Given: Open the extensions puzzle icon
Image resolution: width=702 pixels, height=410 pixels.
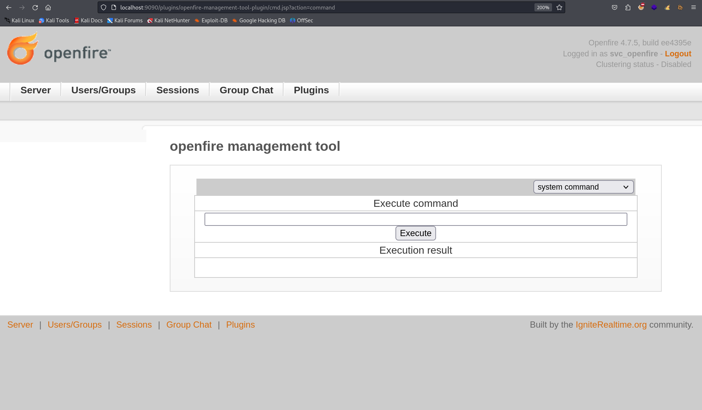Looking at the screenshot, I should point(628,7).
